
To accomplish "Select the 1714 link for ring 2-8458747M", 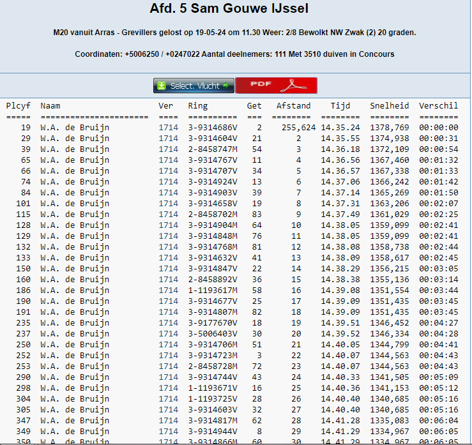I will click(168, 149).
